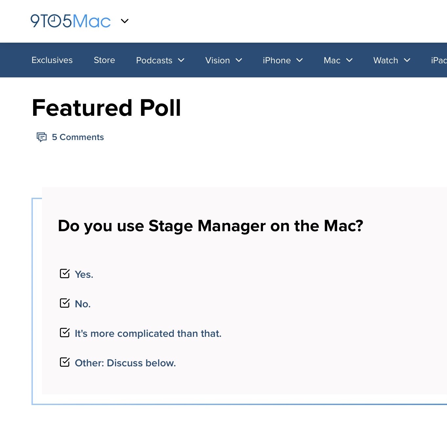Click the 9to5Mac logo
This screenshot has height=447, width=447.
point(71,21)
